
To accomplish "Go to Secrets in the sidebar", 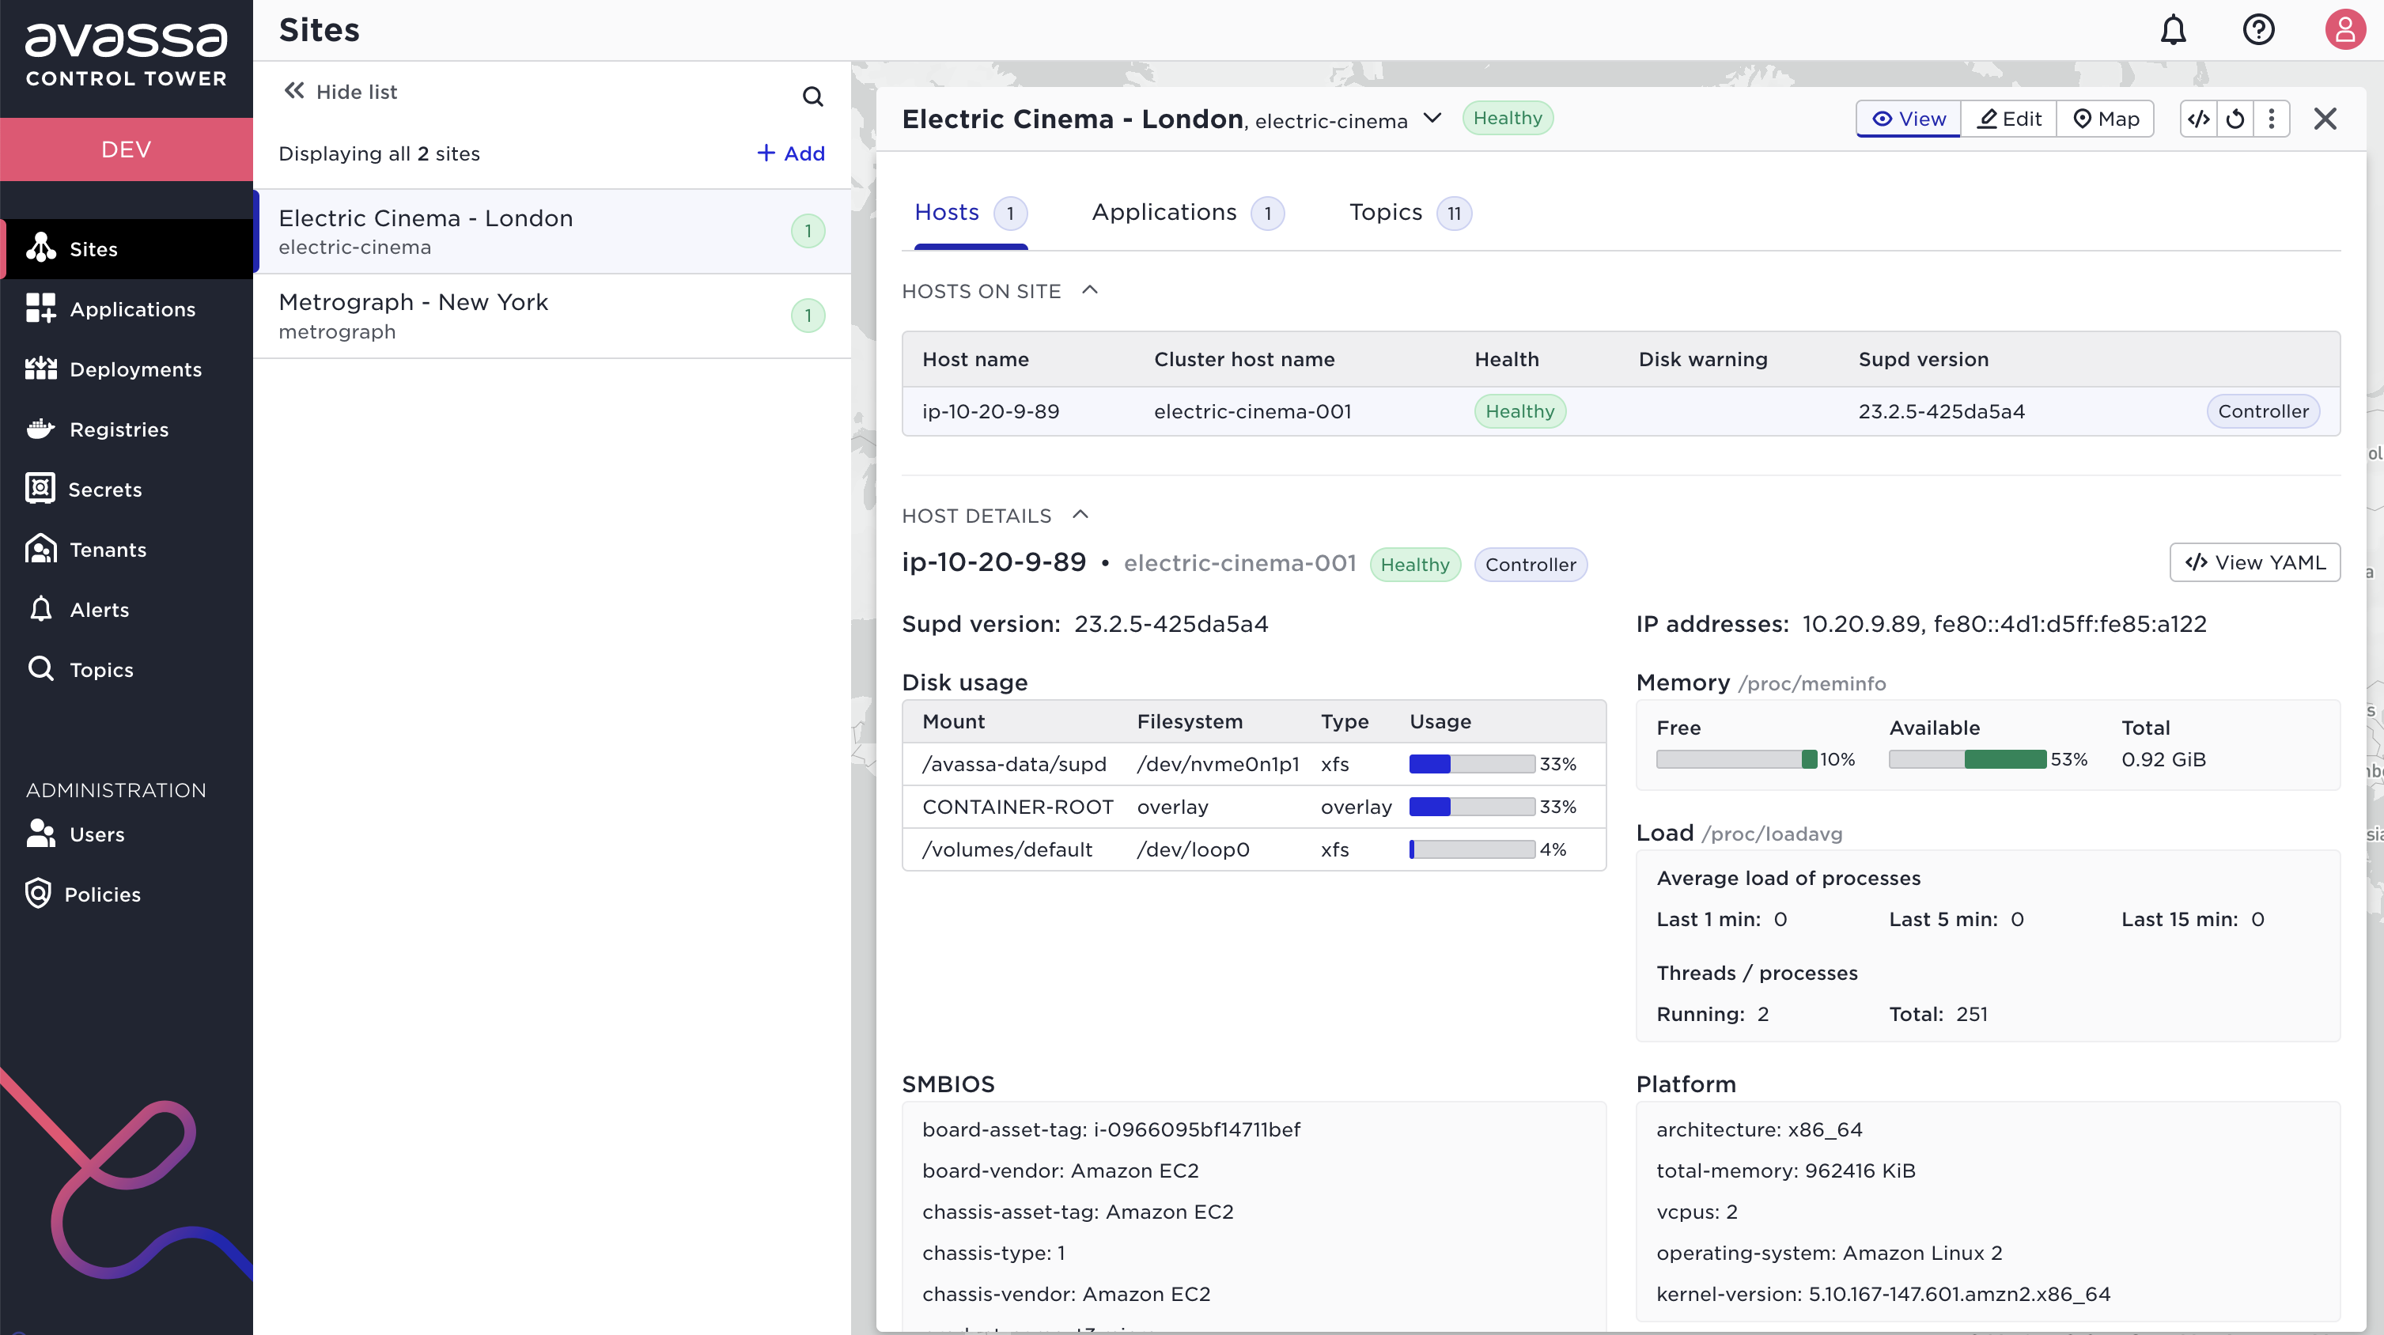I will (126, 489).
